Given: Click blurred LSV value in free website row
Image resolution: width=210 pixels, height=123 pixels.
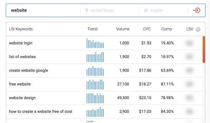Looking at the screenshot, I should [190, 84].
